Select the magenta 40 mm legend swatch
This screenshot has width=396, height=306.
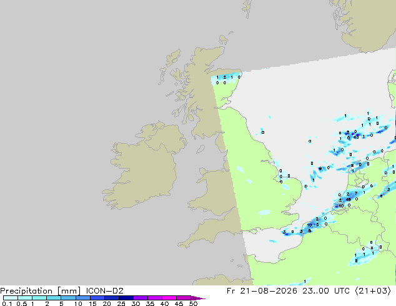[169, 298]
